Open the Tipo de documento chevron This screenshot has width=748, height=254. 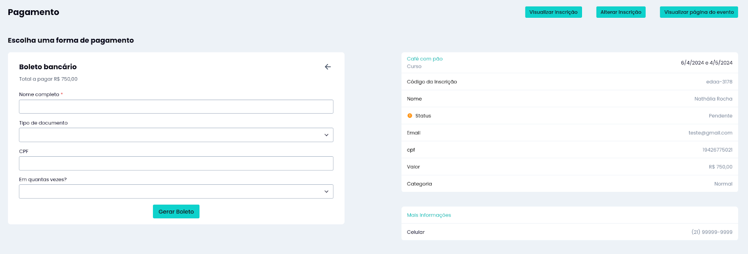point(326,135)
